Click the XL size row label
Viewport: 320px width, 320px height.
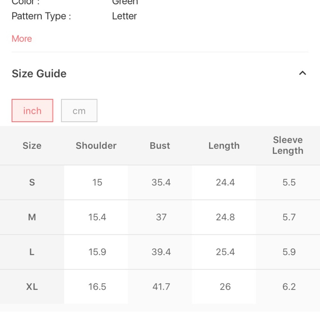32,287
